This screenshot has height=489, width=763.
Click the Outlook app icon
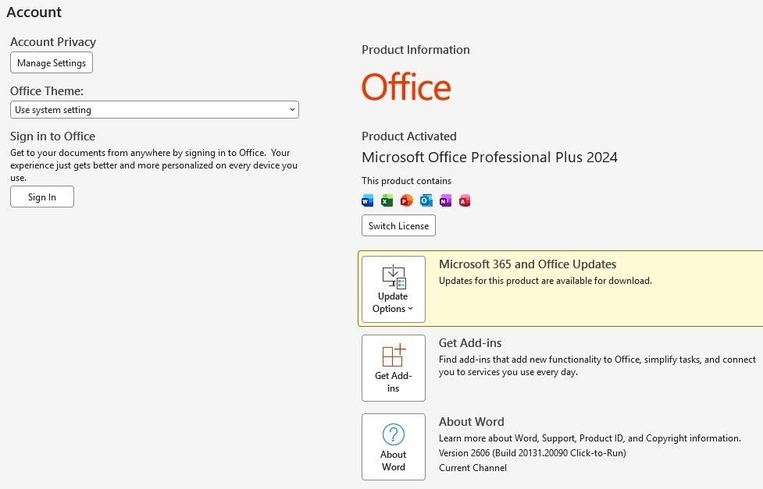tap(426, 200)
